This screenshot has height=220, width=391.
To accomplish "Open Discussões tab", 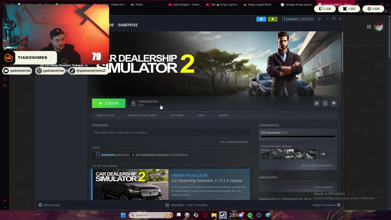I will pos(177,115).
